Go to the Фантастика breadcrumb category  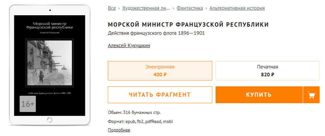(190, 8)
